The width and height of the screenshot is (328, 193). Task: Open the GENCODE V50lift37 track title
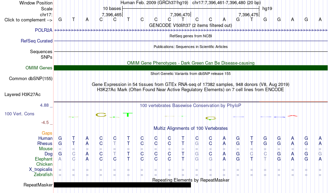190,25
